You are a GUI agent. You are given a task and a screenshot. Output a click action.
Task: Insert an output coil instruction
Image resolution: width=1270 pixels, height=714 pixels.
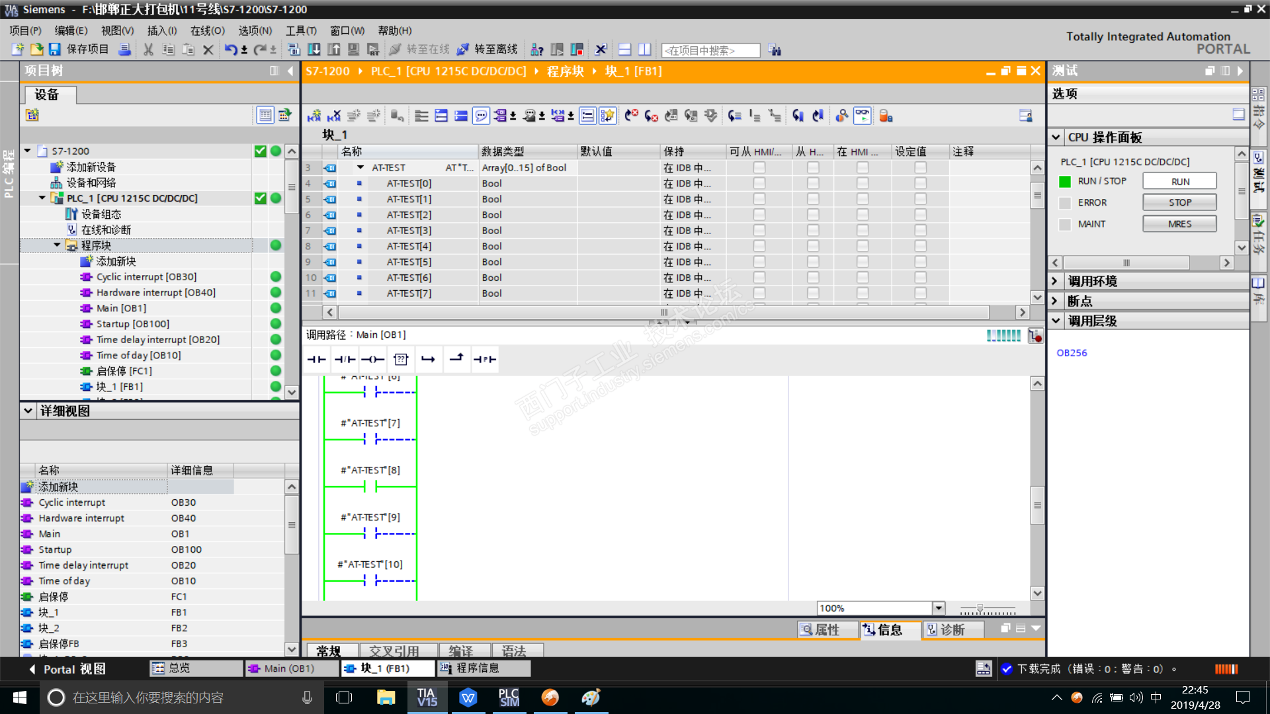coord(372,360)
